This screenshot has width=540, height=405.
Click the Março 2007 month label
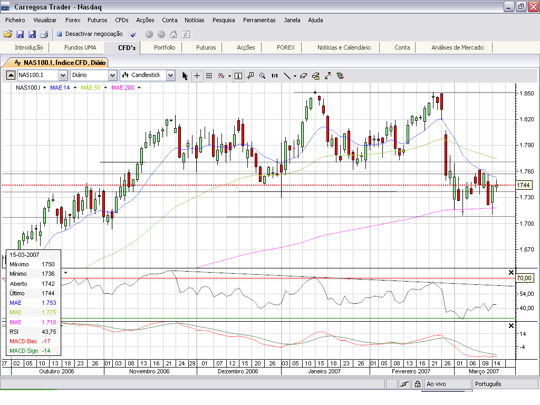tap(484, 371)
